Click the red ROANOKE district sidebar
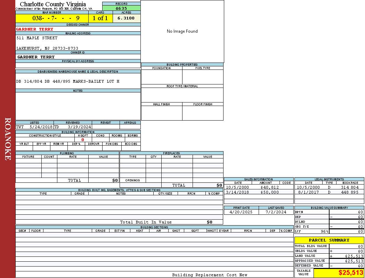The image size is (365, 278). pos(8,139)
